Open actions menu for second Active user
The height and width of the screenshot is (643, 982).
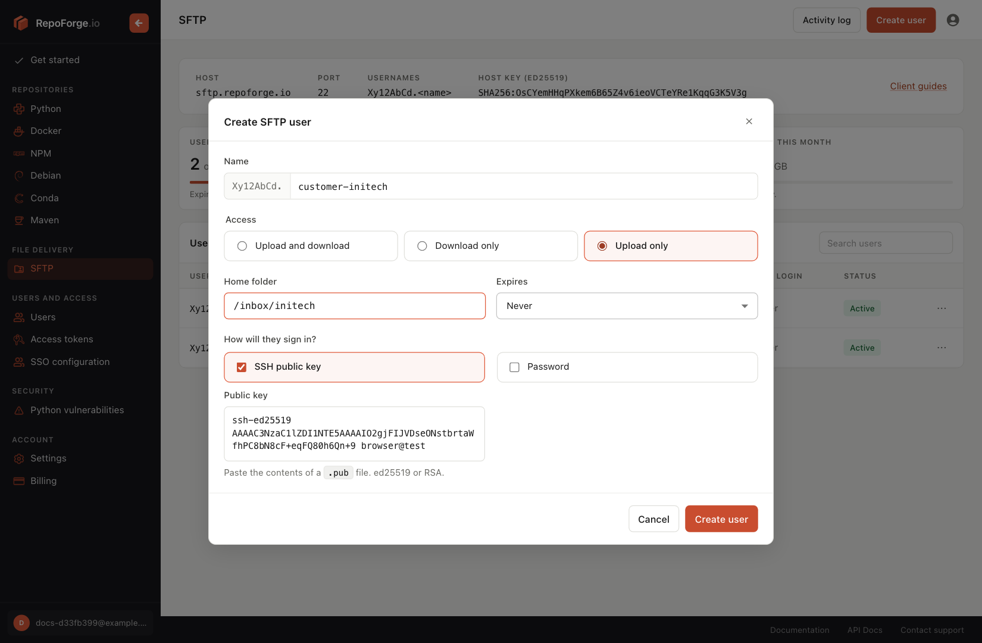coord(942,348)
